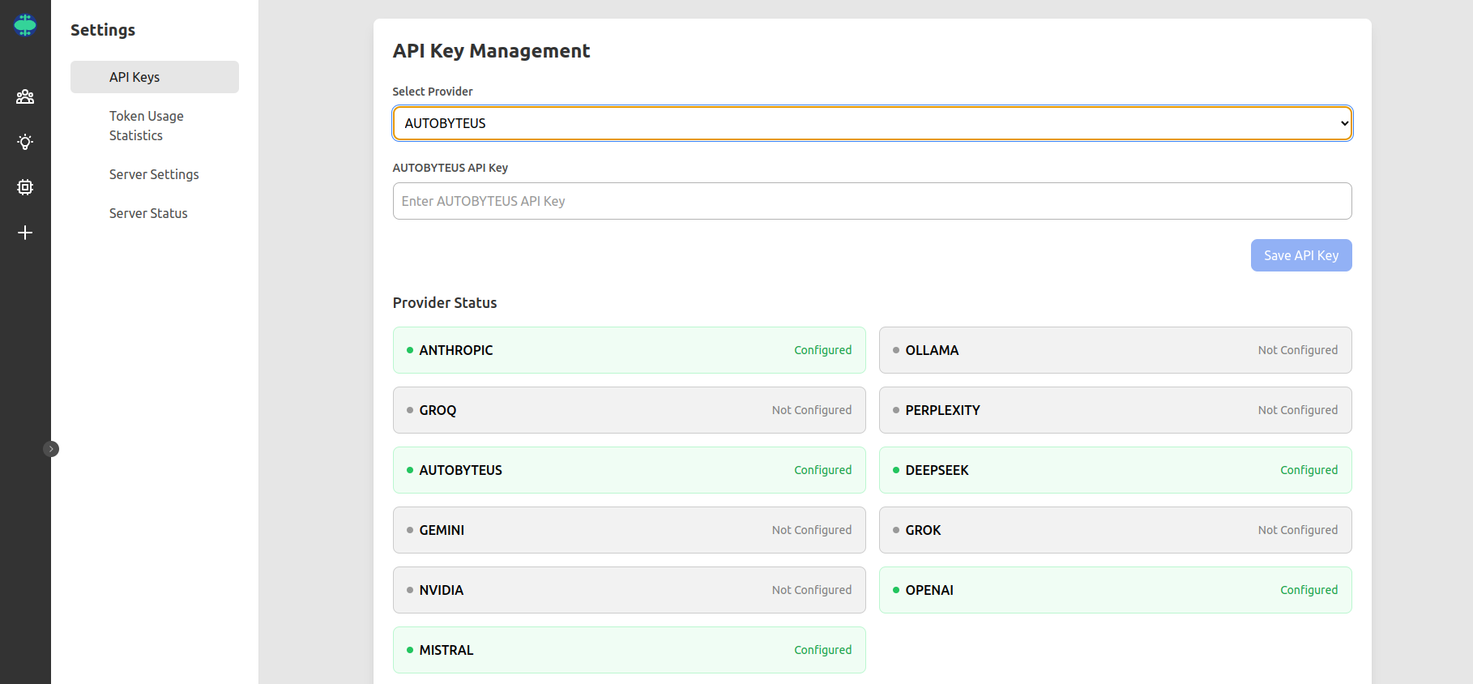This screenshot has width=1473, height=684.
Task: Open Token Usage Statistics section
Action: coord(155,126)
